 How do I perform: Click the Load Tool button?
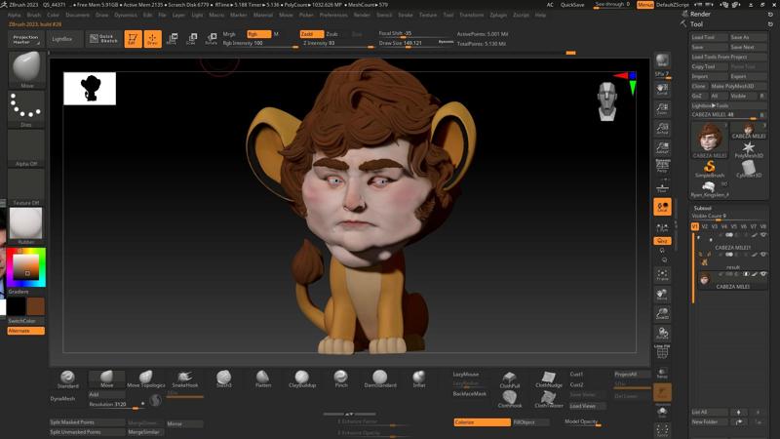[x=709, y=37]
